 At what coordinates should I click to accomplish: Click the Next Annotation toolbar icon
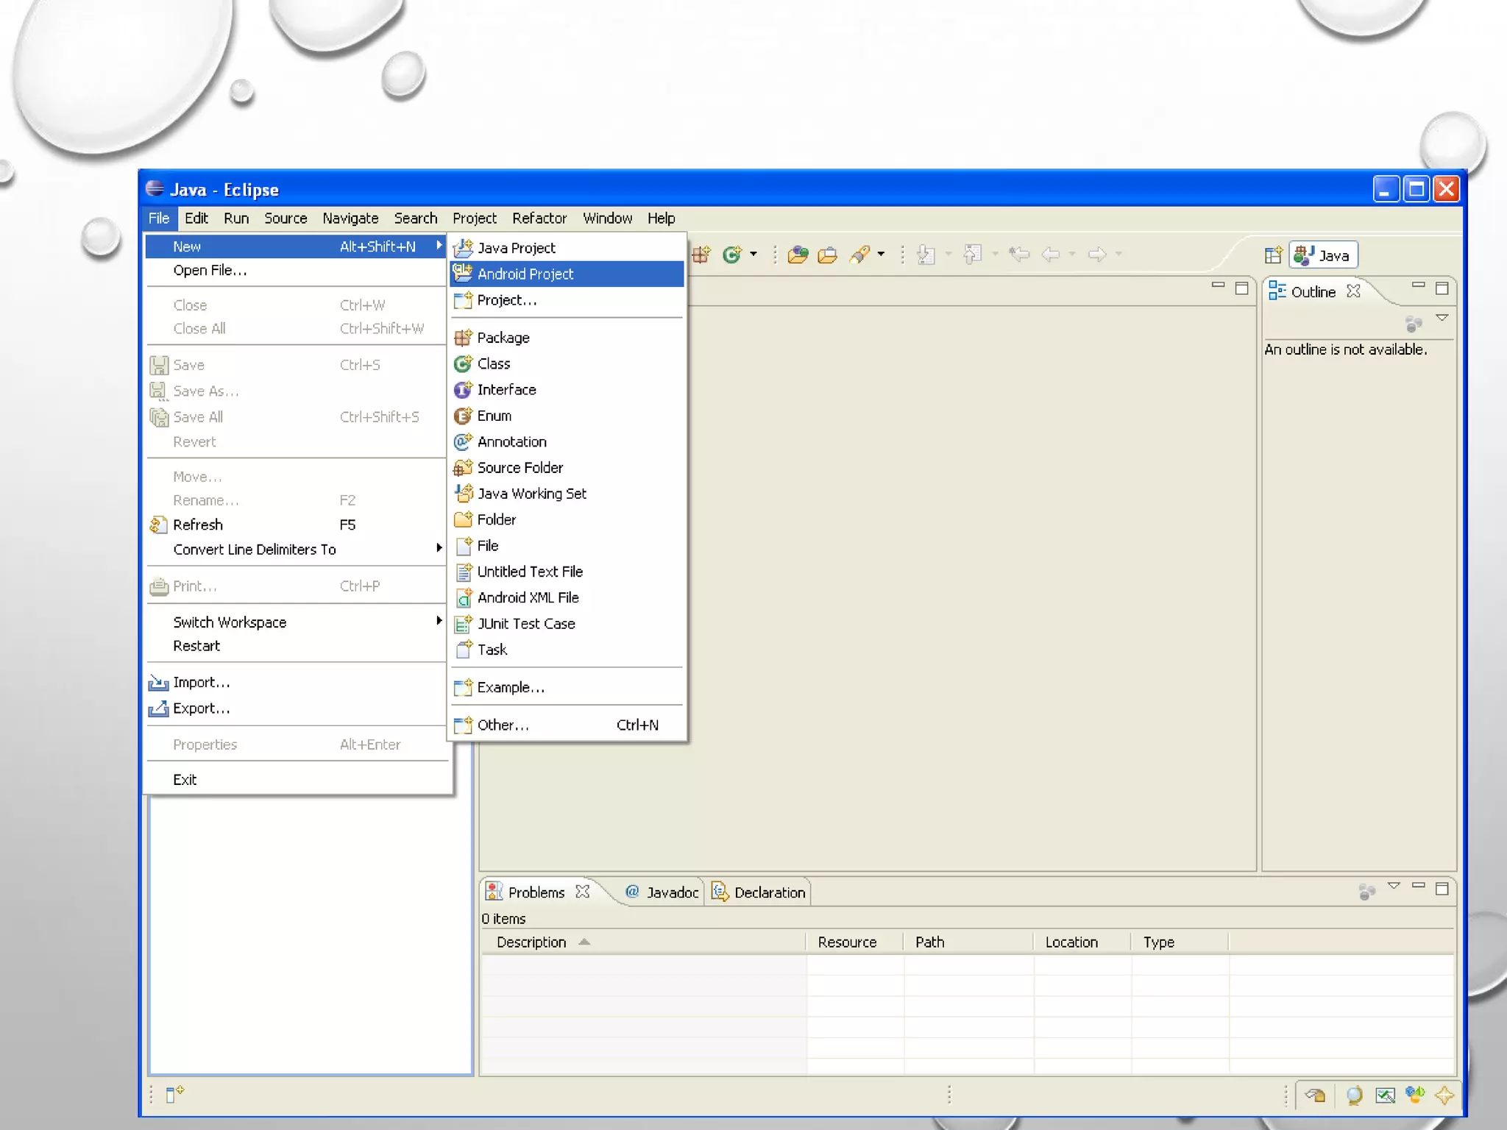926,255
